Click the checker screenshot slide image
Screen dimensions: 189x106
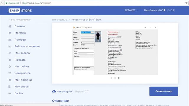115,50
